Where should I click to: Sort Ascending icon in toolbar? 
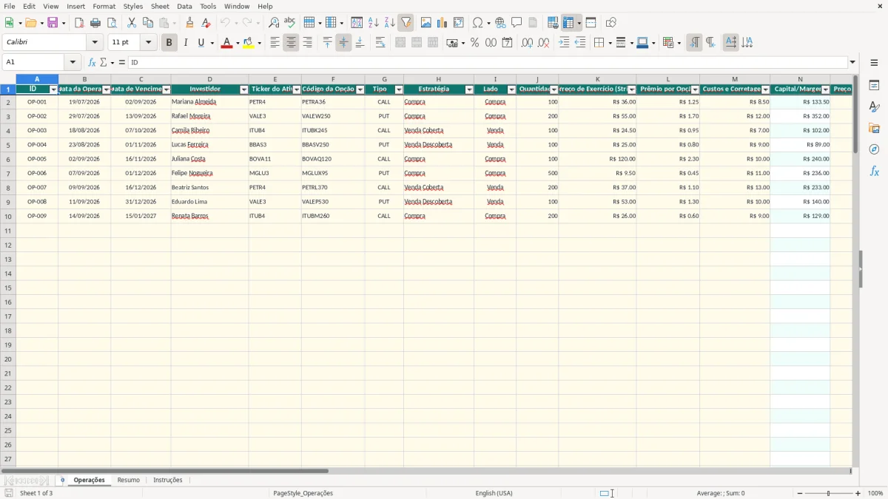click(373, 23)
